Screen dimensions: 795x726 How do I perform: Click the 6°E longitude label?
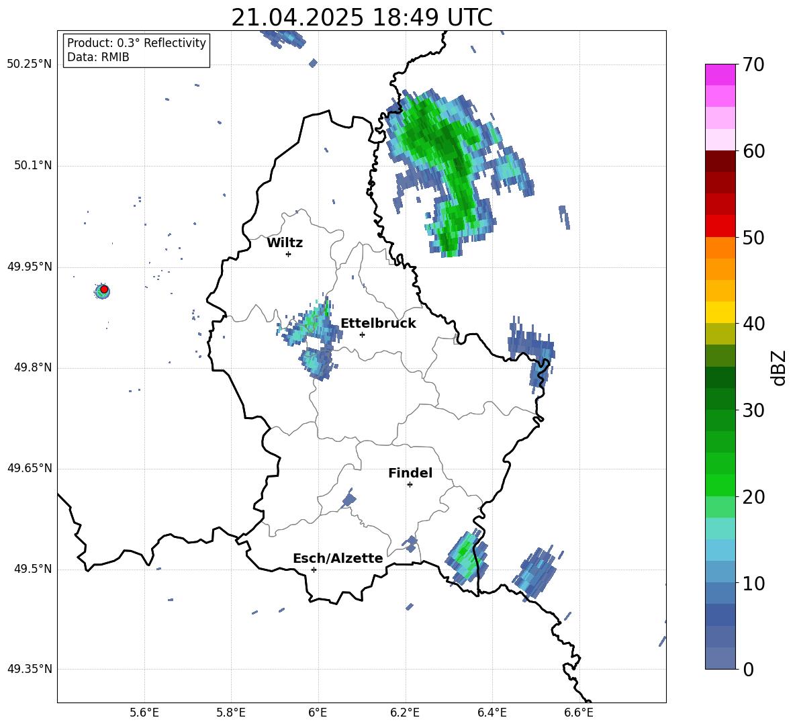tap(318, 713)
